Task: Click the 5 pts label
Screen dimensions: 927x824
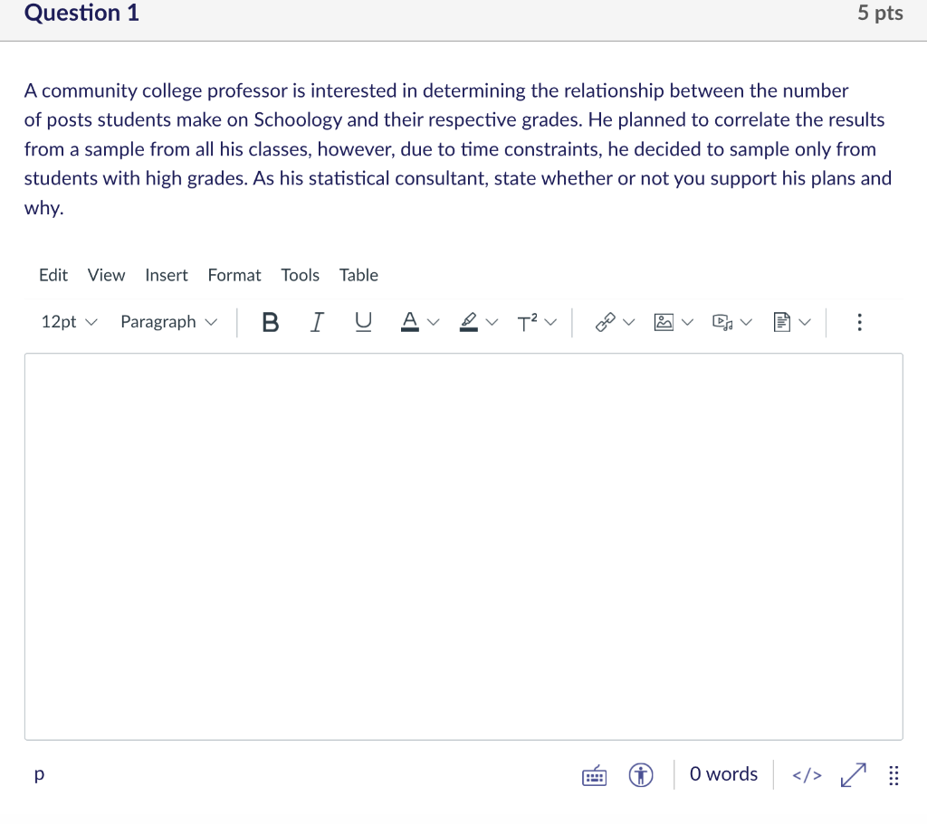Action: [880, 13]
